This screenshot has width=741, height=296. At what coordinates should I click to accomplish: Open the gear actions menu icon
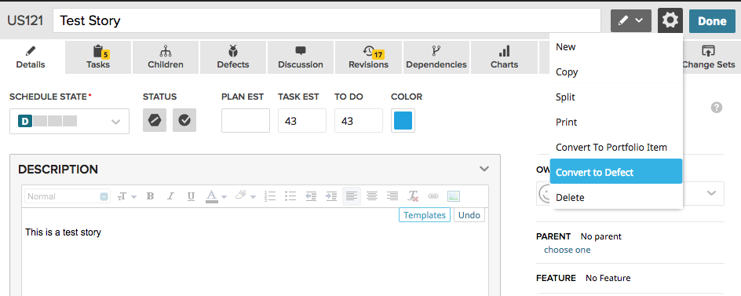[x=670, y=20]
